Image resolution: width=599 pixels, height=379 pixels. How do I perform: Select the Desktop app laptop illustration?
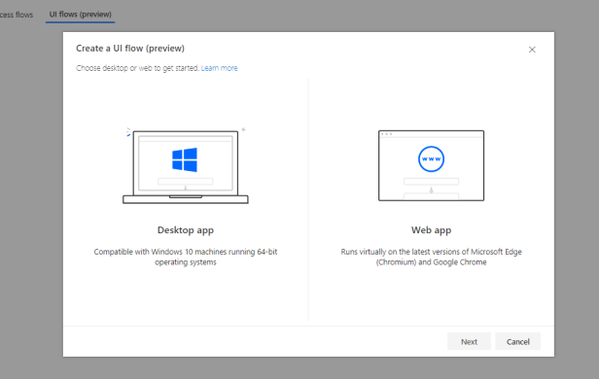(186, 166)
